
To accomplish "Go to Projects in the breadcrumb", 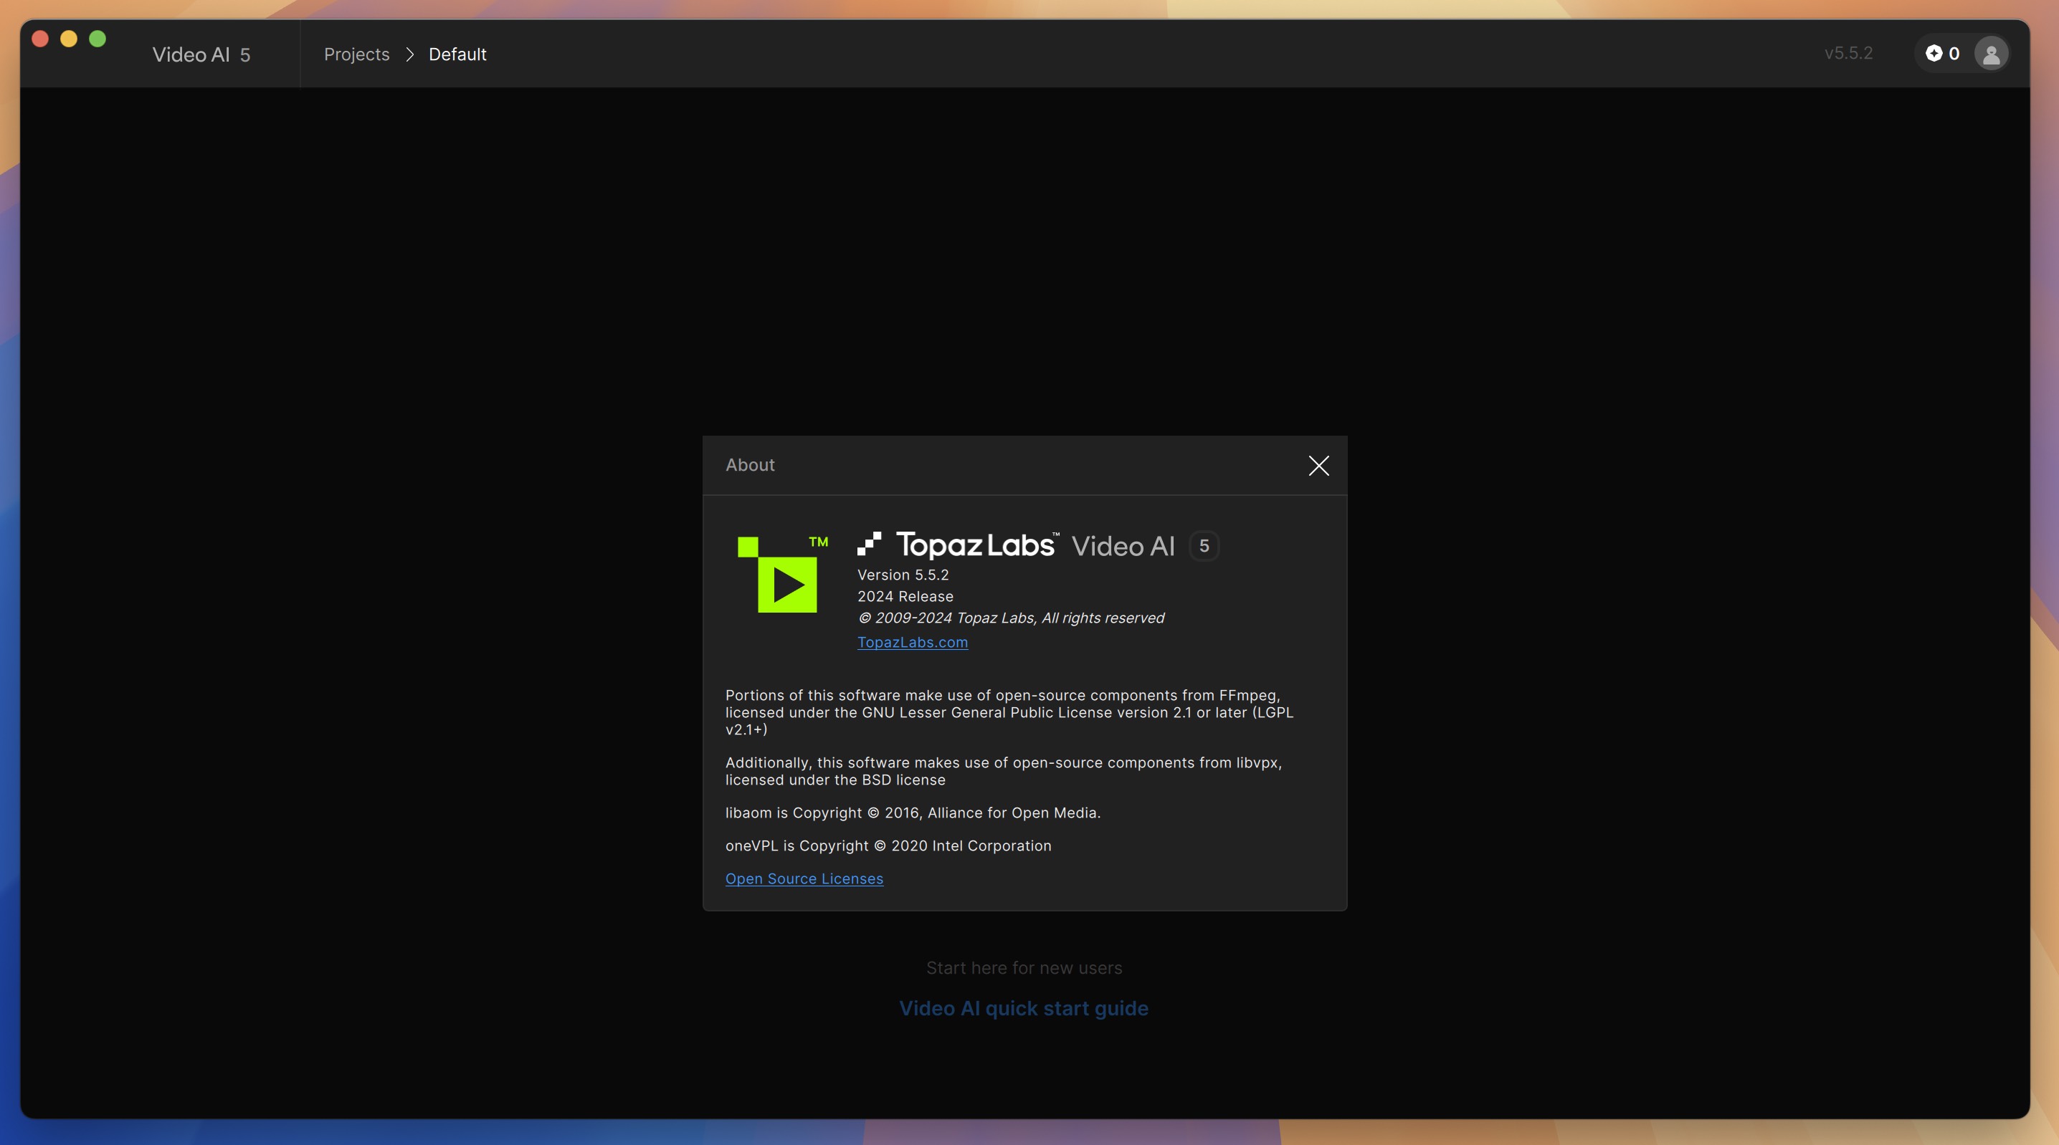I will point(356,54).
